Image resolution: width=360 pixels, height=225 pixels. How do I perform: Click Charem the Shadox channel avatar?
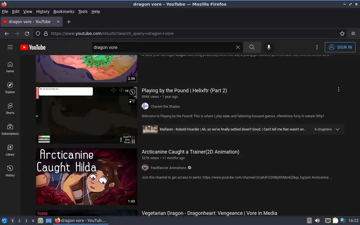coord(145,106)
